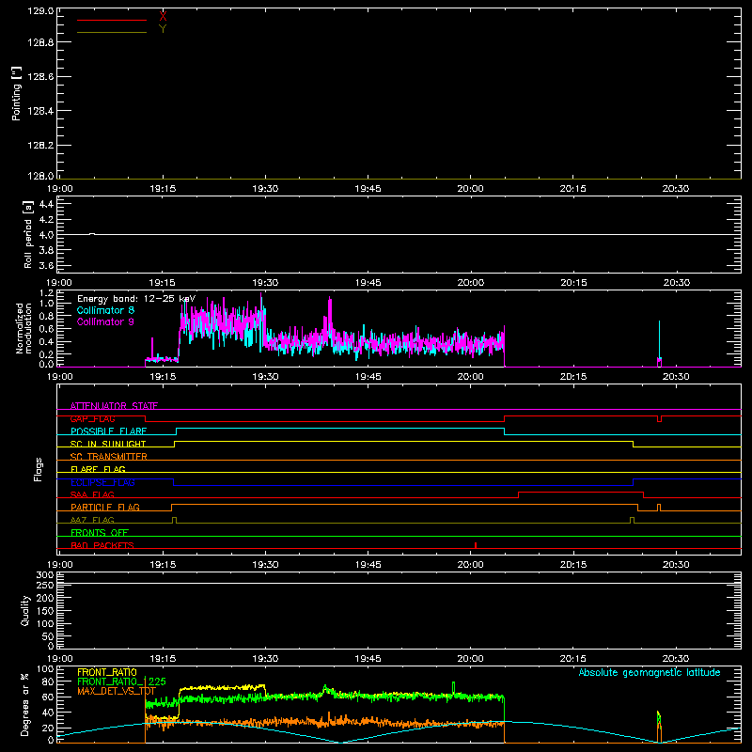Click the FRONTS_OFF flag label
This screenshot has width=752, height=752.
click(100, 533)
